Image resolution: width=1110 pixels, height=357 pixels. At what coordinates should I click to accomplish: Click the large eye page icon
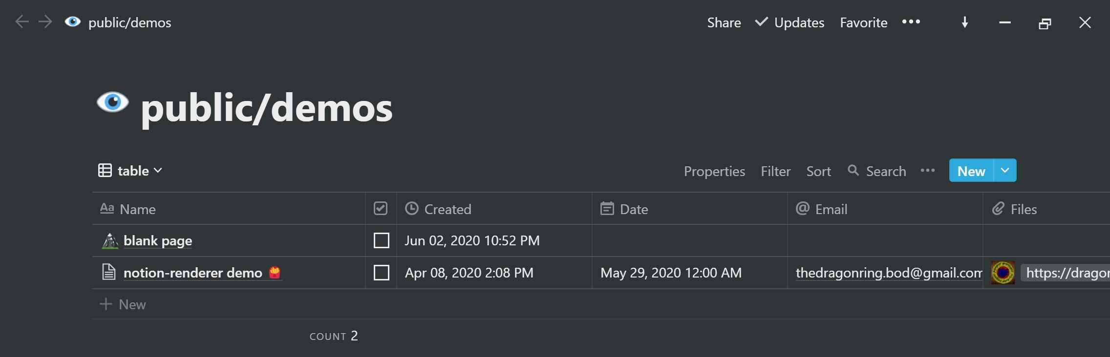(113, 102)
